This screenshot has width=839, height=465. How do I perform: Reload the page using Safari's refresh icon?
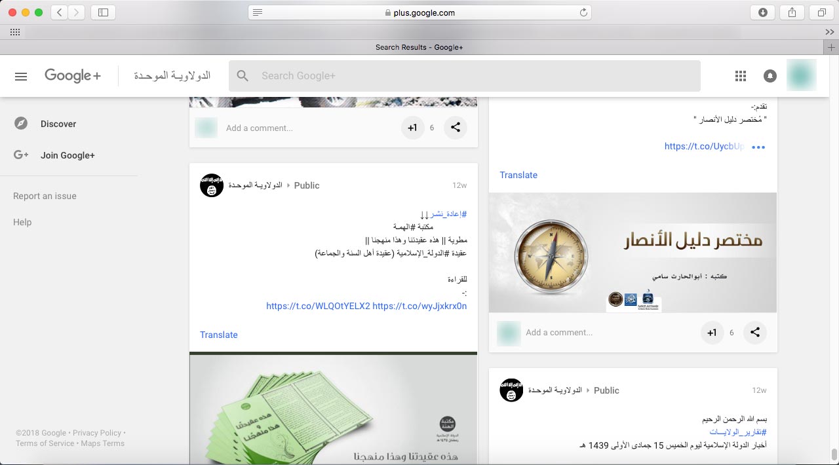583,12
